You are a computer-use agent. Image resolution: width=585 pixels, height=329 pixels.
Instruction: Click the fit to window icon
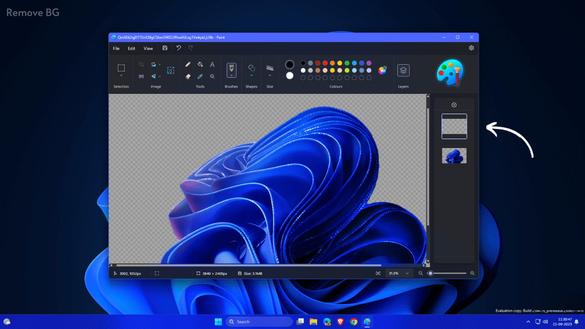point(378,273)
